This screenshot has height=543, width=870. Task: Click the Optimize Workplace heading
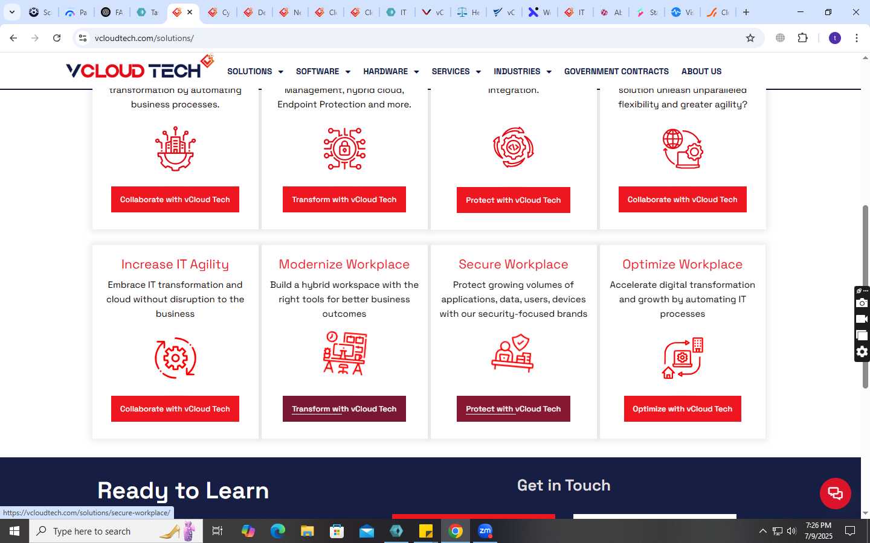point(683,264)
